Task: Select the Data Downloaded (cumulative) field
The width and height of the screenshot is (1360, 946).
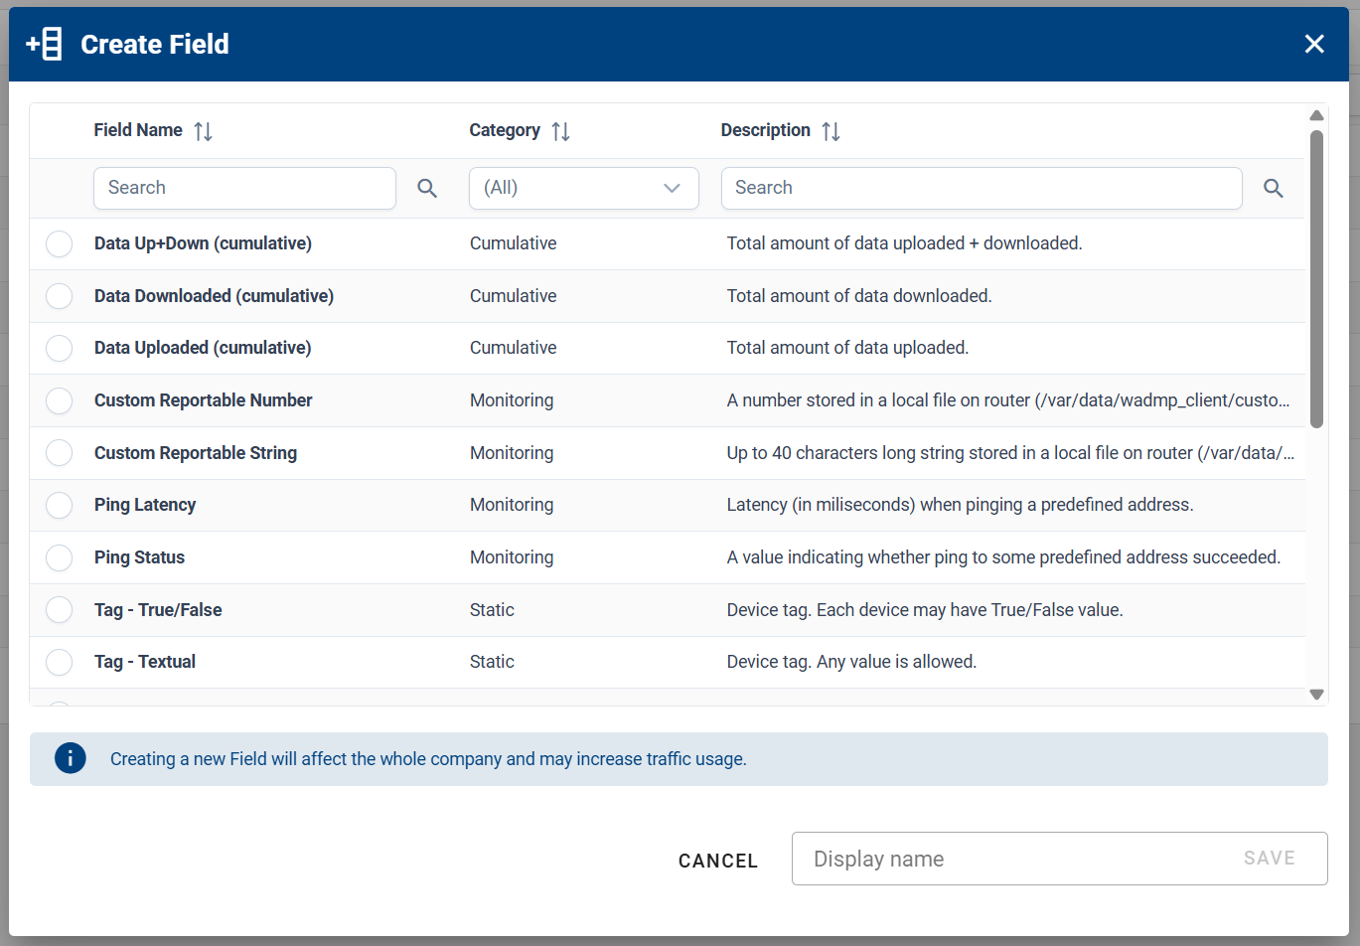Action: [59, 295]
